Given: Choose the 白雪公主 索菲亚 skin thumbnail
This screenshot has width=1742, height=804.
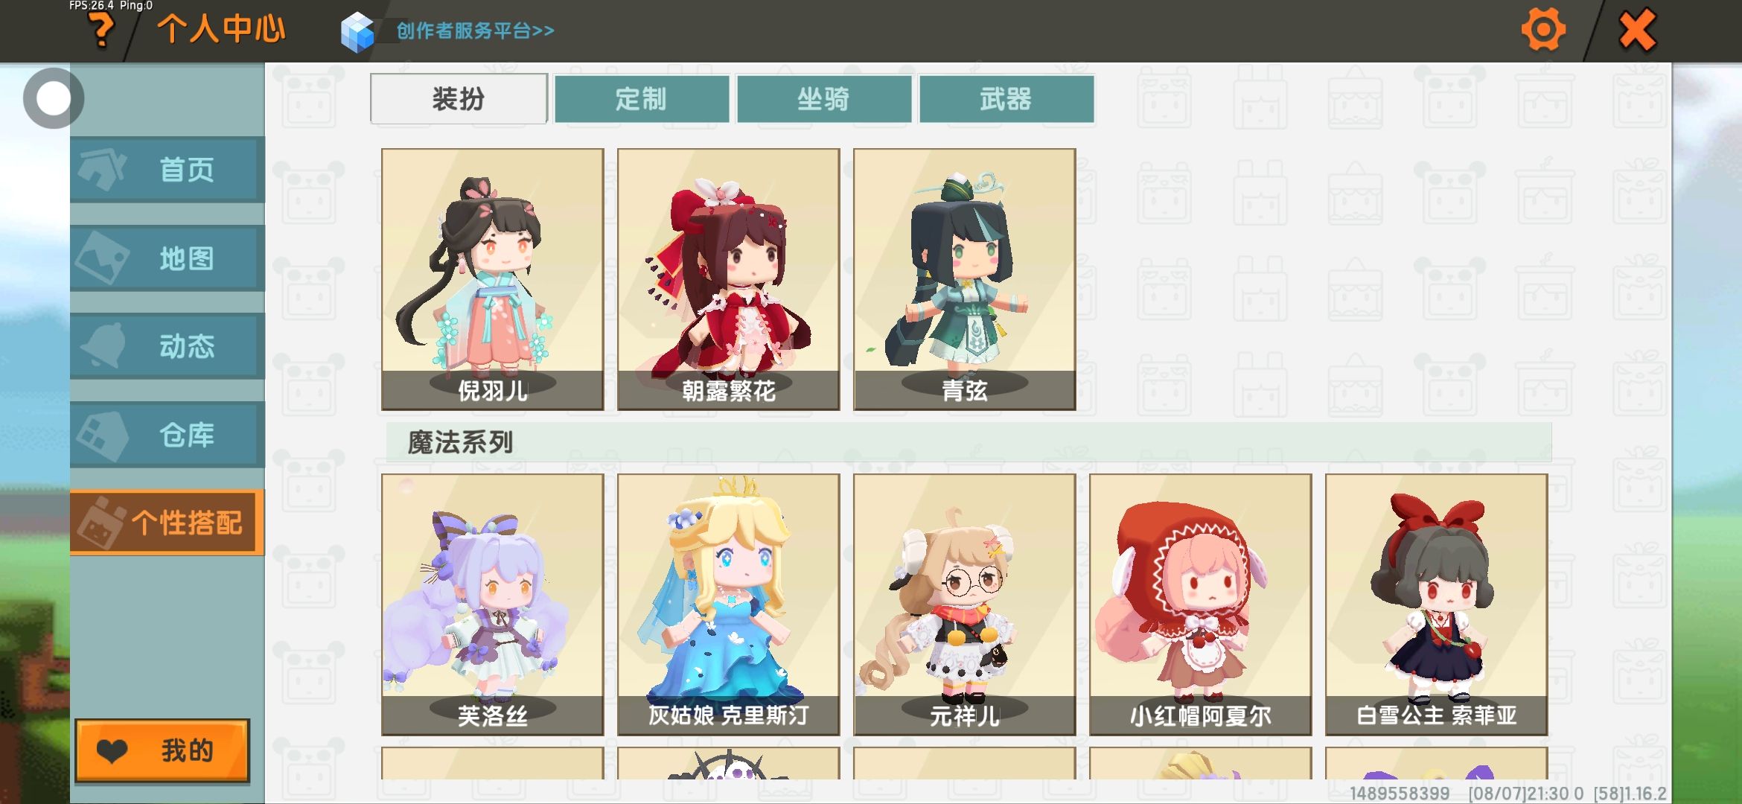Looking at the screenshot, I should (1436, 604).
